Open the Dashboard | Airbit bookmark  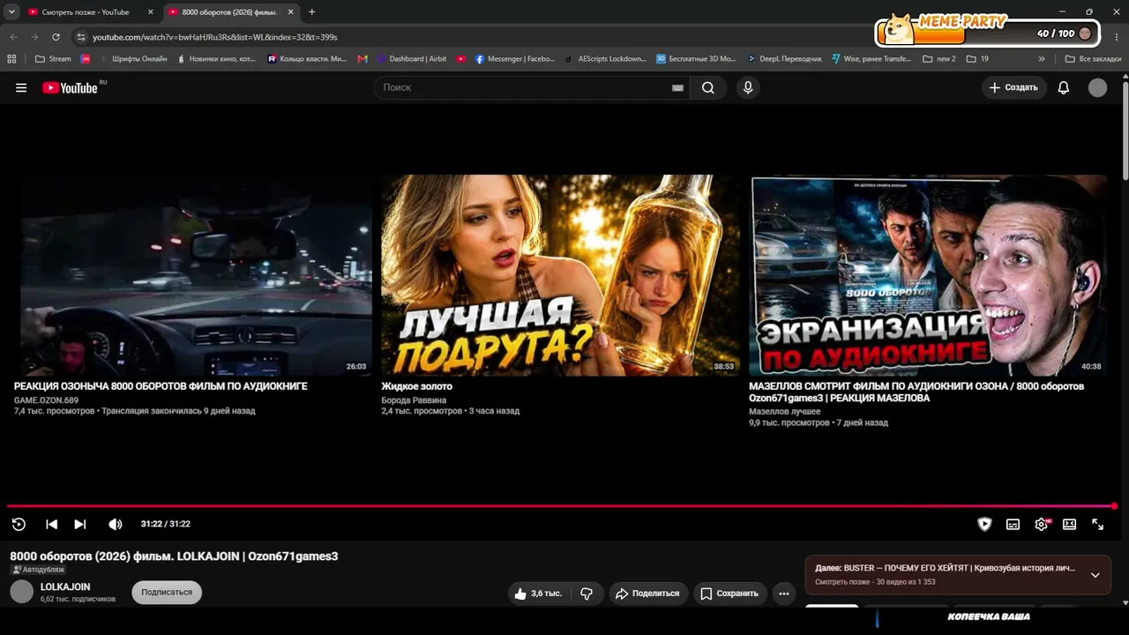tap(412, 59)
